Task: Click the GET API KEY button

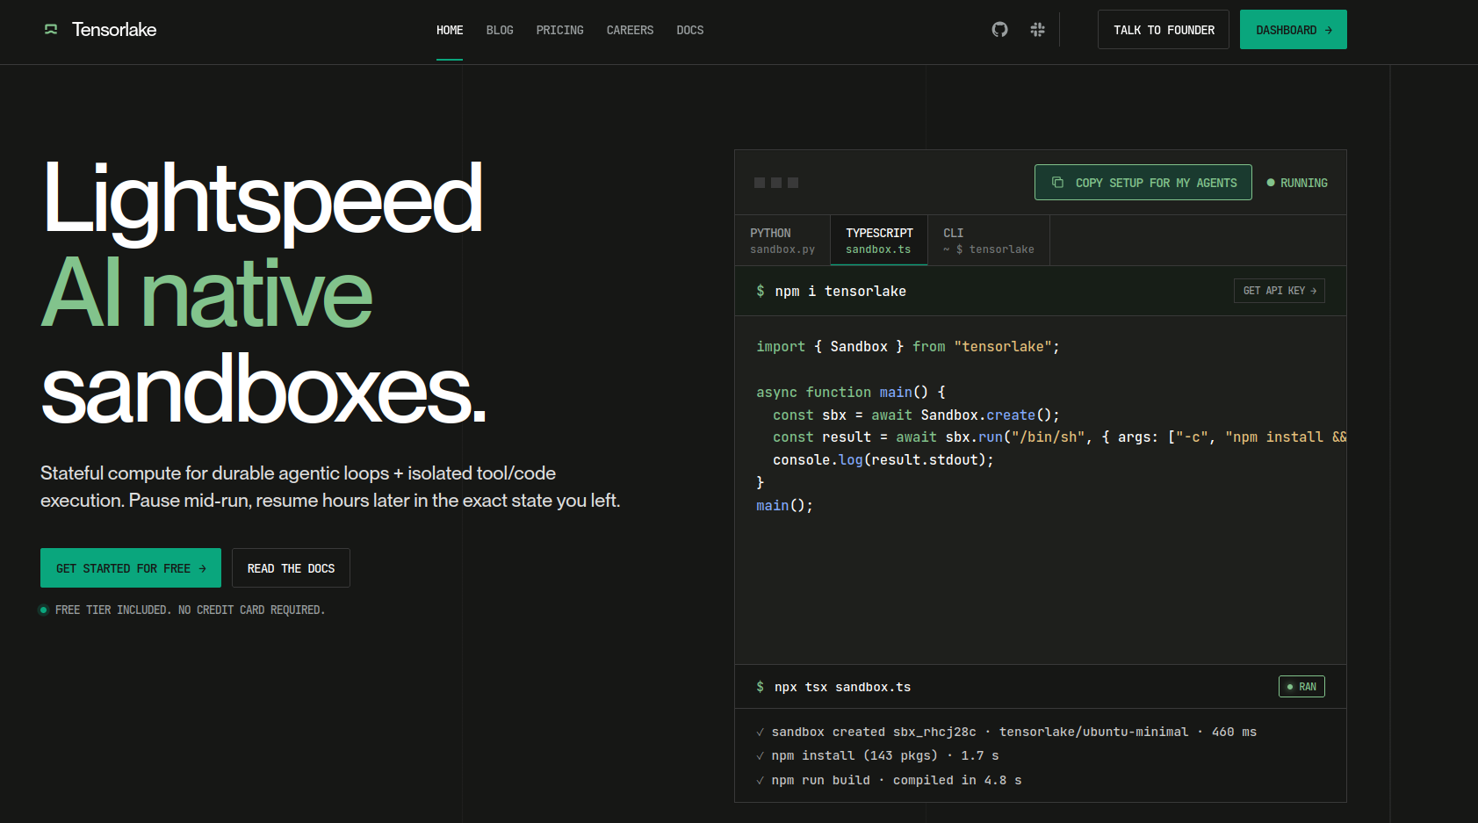Action: tap(1280, 291)
